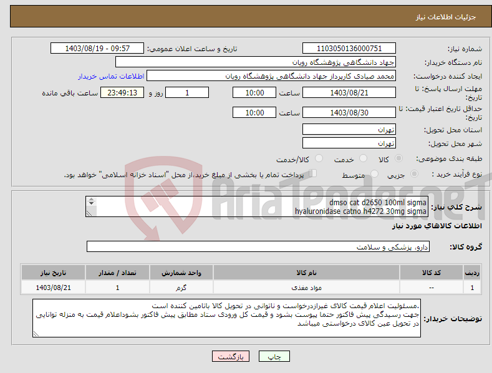Click the مواد مغذی item name cell
Image resolution: width=492 pixels, height=373 pixels.
pyautogui.click(x=306, y=288)
